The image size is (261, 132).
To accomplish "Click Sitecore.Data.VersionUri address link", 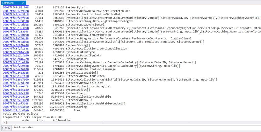I will [x=16, y=25].
